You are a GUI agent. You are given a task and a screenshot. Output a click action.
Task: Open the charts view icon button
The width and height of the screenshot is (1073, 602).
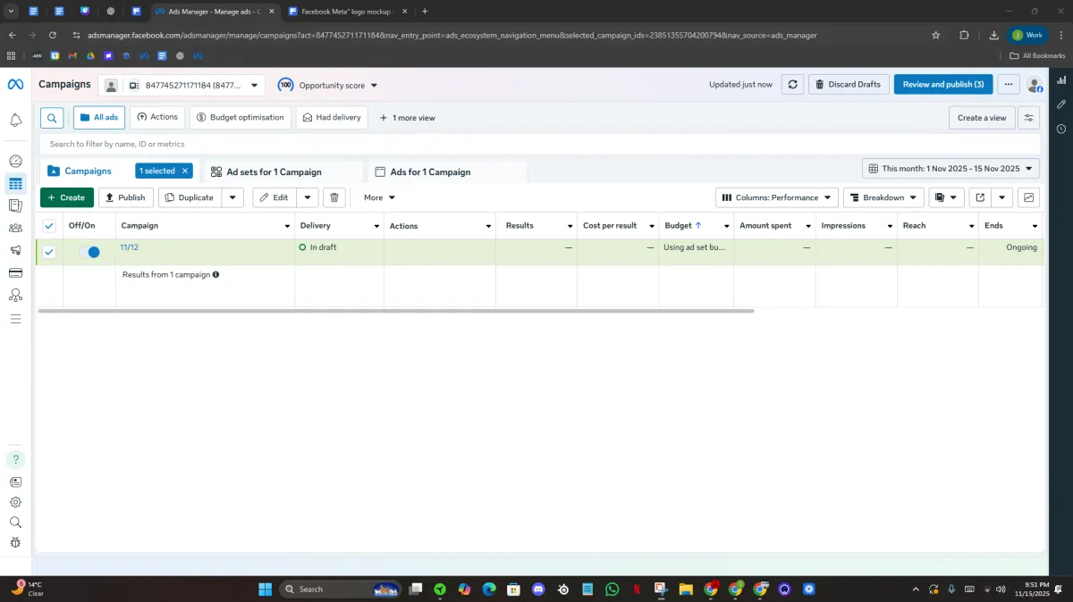1028,197
